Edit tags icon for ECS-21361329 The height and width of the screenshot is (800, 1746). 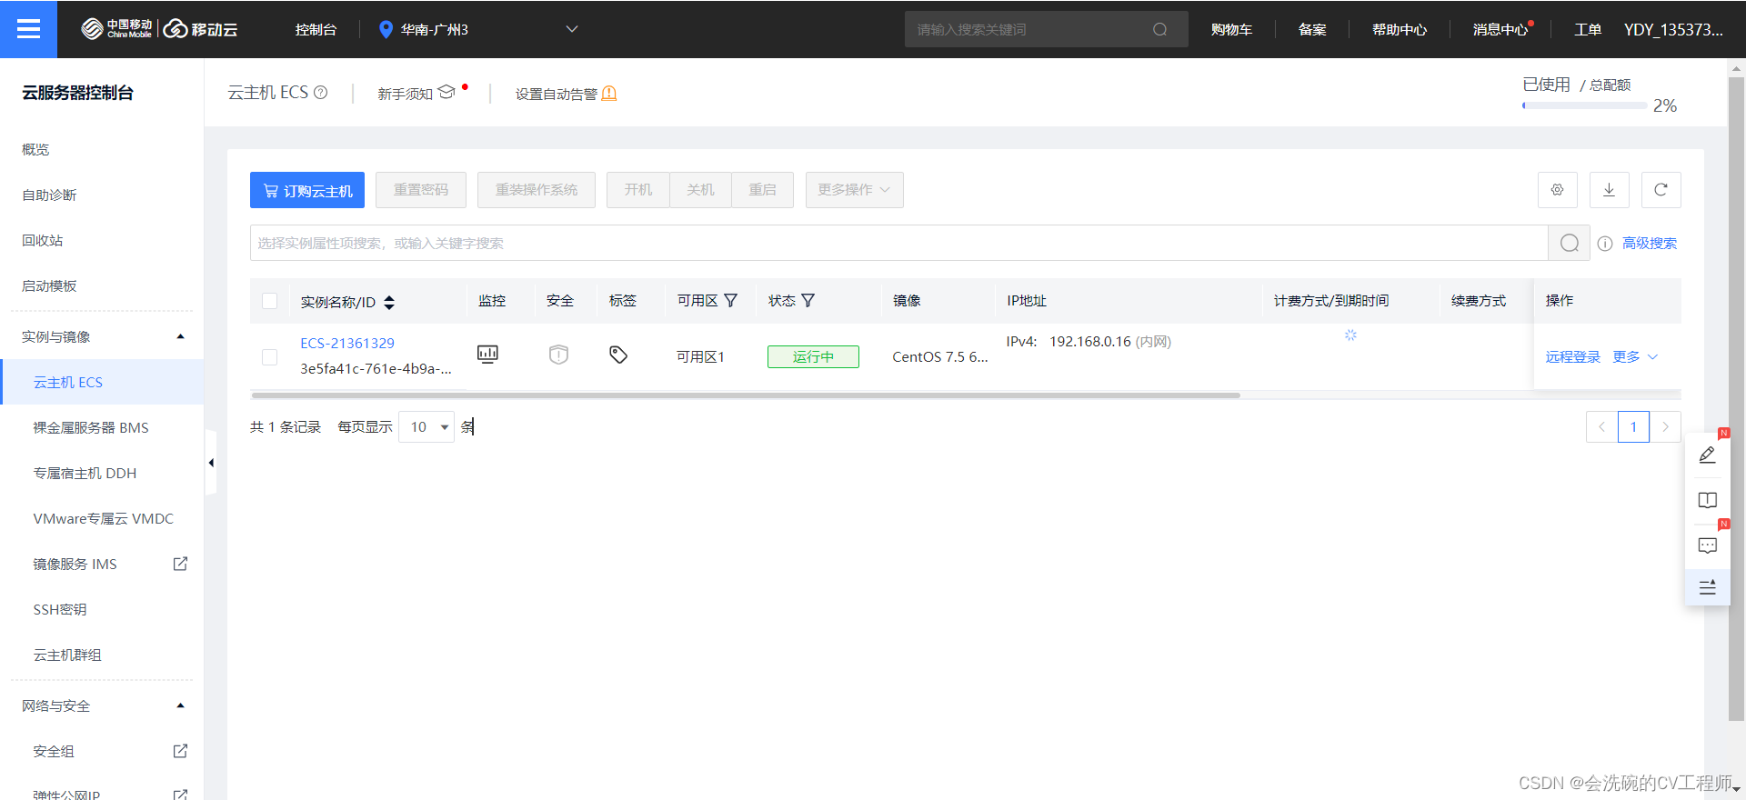tap(618, 355)
